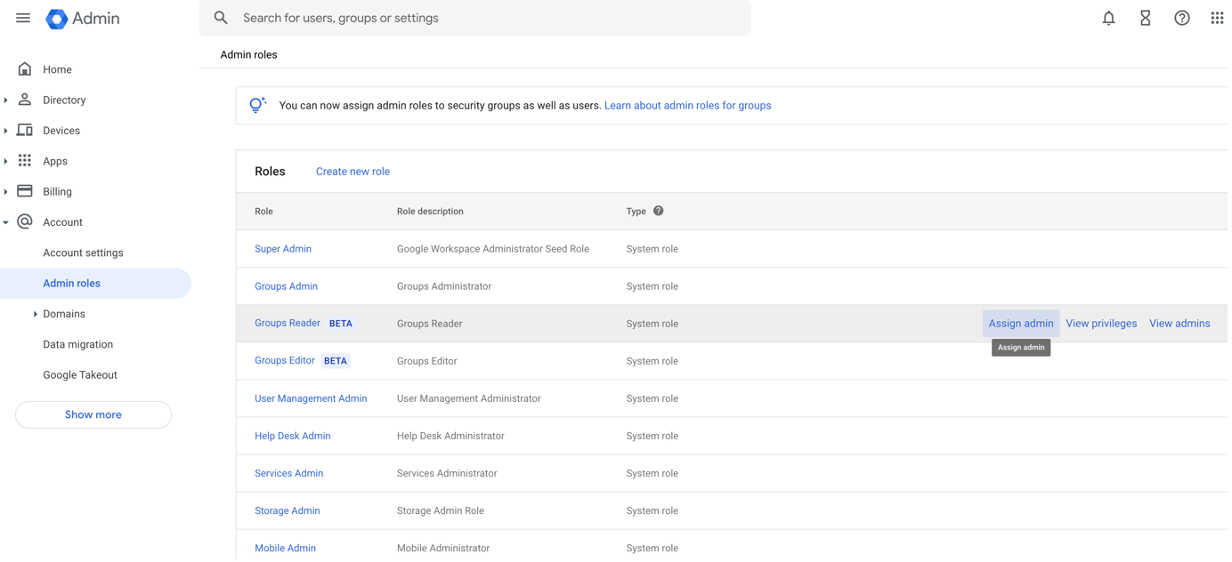
Task: Open Google Takeout in sidebar
Action: click(x=80, y=375)
